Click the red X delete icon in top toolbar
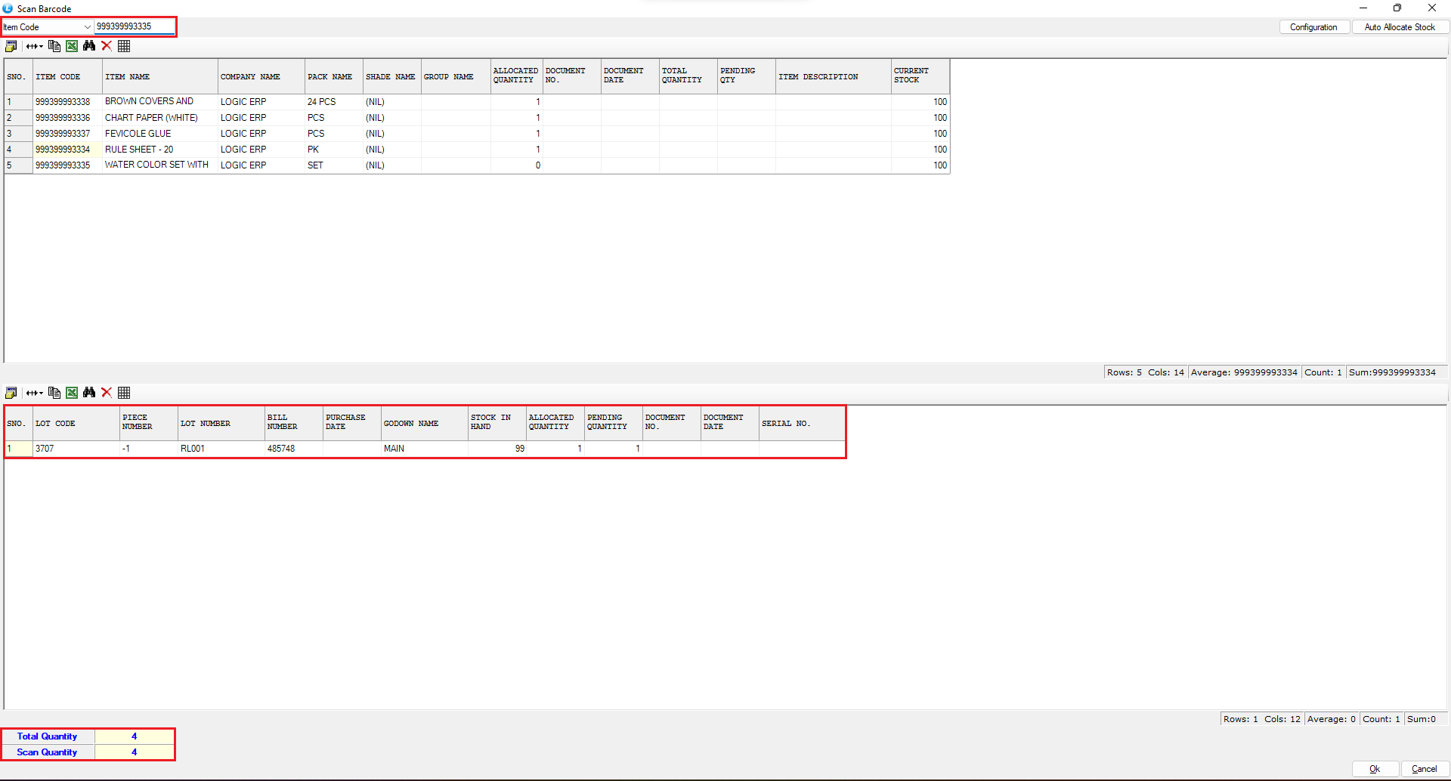Screen dimensions: 1451x781 click(107, 46)
